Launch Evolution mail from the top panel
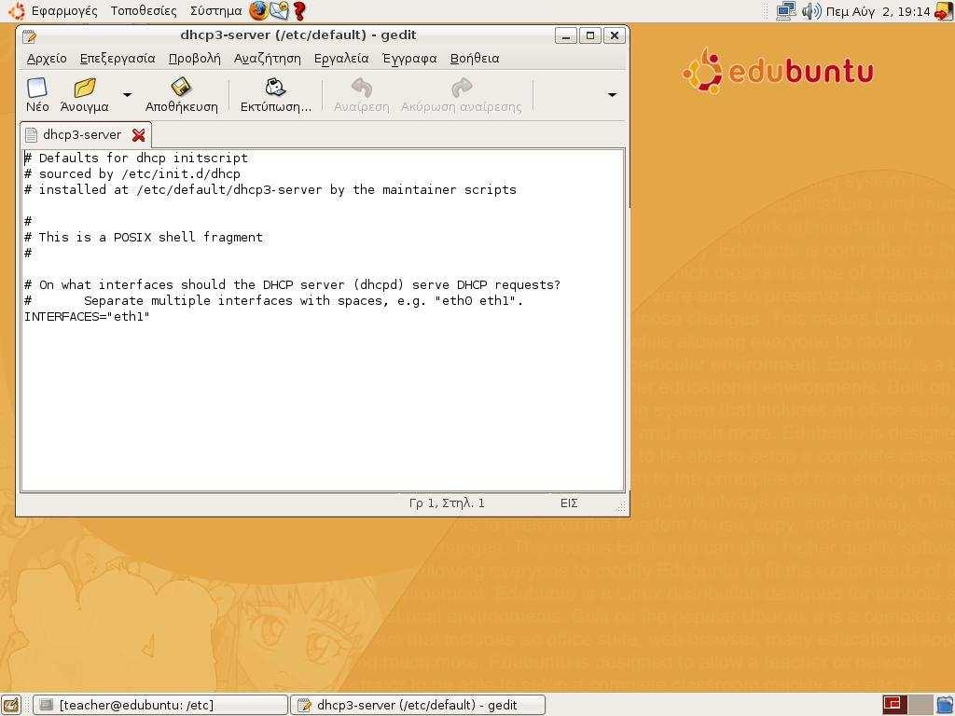The height and width of the screenshot is (716, 955). [279, 10]
